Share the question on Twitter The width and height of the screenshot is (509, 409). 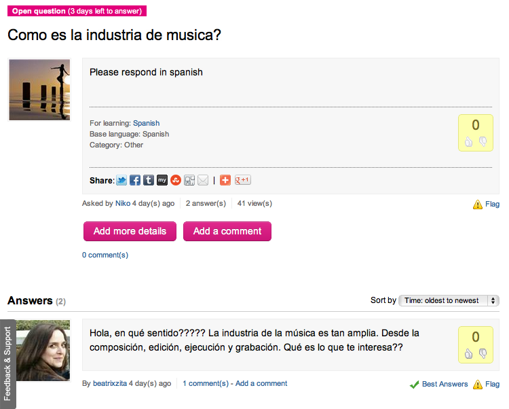click(121, 180)
